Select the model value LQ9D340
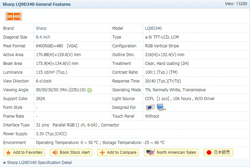Viewport: 250px width, 167px height. [x=153, y=28]
